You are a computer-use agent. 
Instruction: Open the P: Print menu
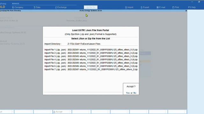(176, 7)
